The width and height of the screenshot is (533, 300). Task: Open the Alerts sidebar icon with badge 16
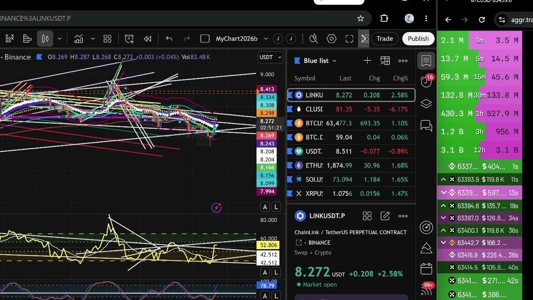(x=426, y=81)
